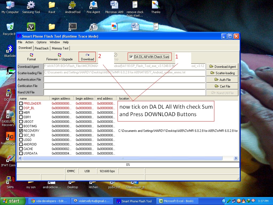Image resolution: width=273 pixels, height=205 pixels.
Task: Open the Help menu
Action: click(x=66, y=42)
